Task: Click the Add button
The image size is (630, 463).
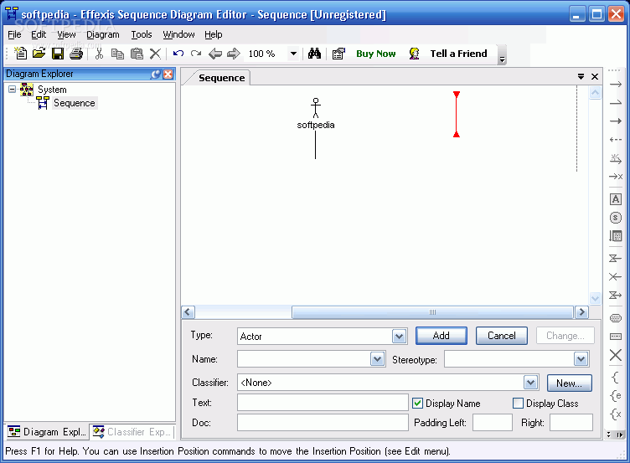Action: point(442,336)
